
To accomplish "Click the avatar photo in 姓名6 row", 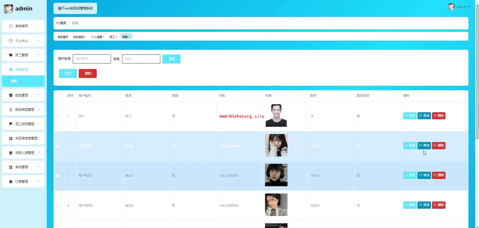I will click(276, 205).
